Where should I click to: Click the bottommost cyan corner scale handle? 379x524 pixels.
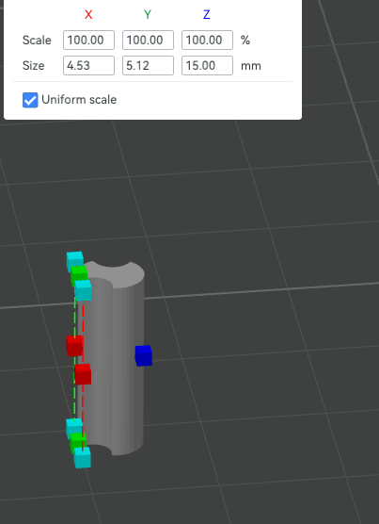[82, 457]
